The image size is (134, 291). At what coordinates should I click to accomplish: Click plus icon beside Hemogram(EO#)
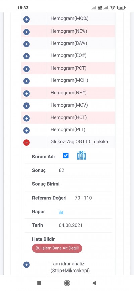pos(27,56)
